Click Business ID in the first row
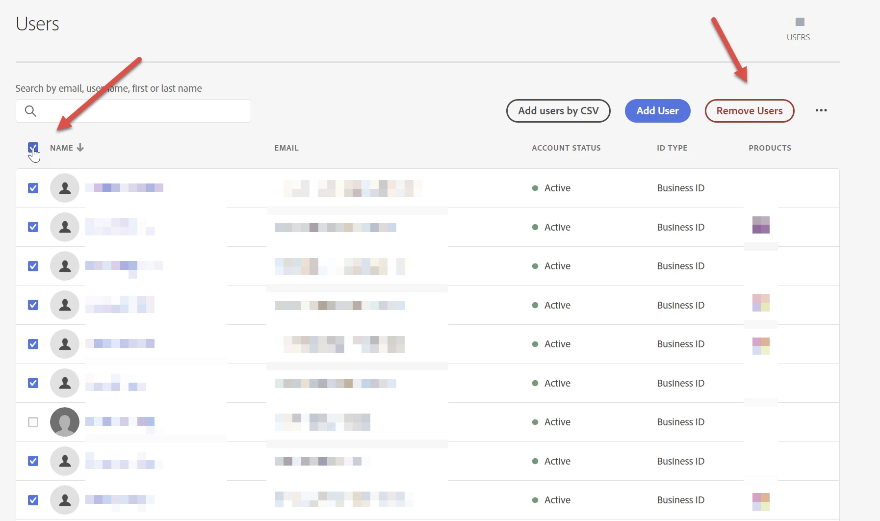This screenshot has width=880, height=521. coord(680,188)
